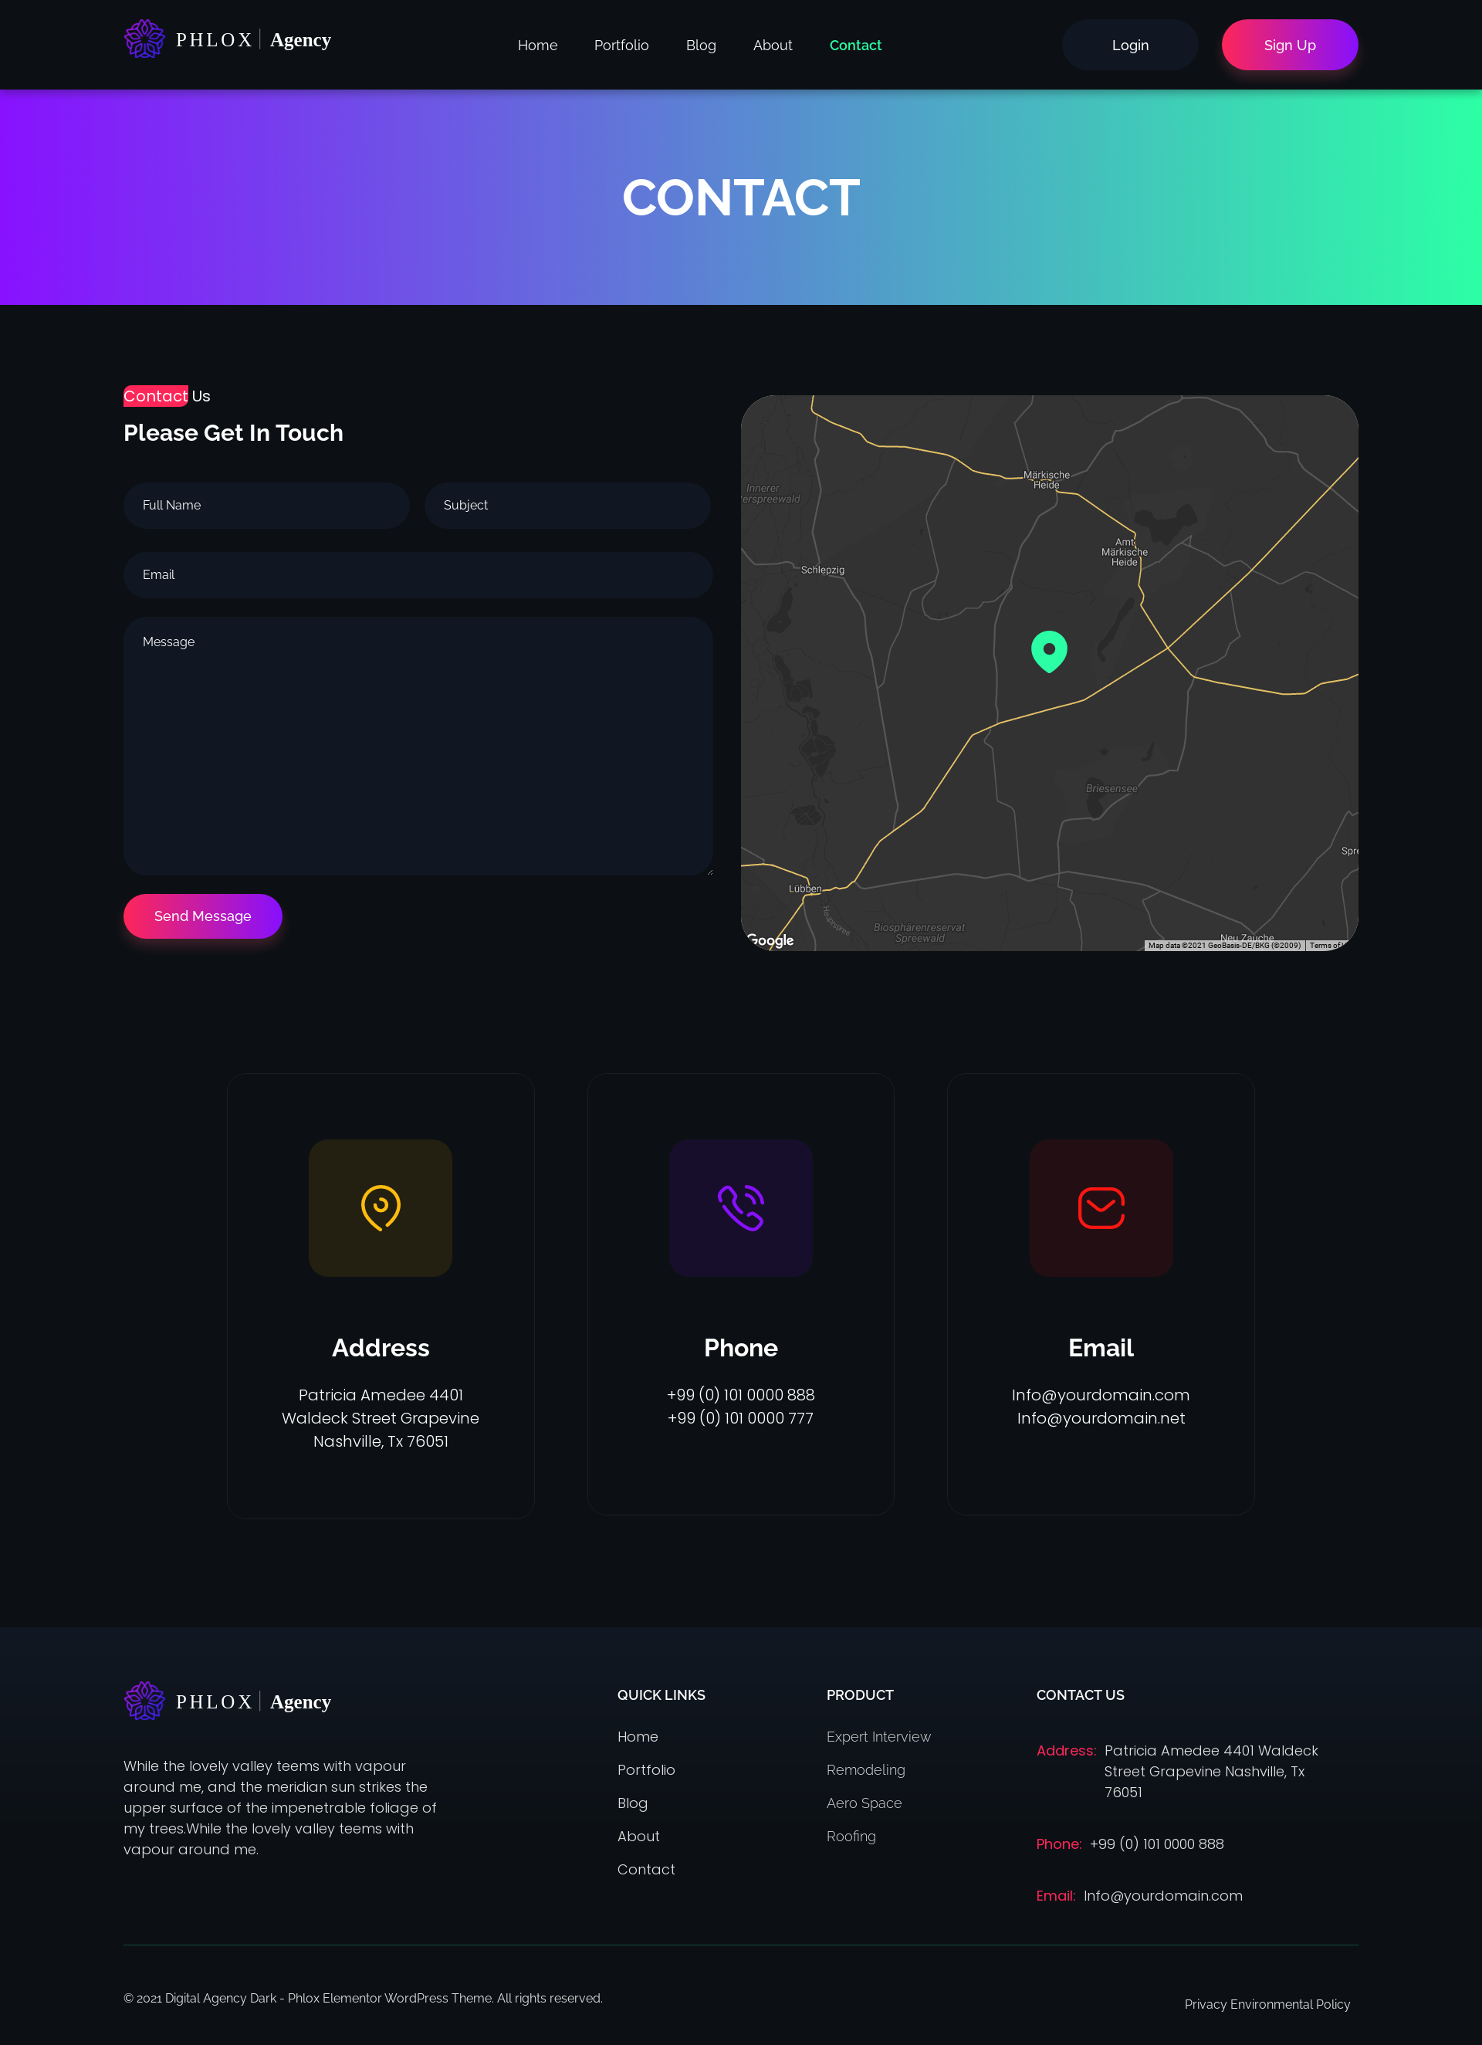Select the About header menu item

pyautogui.click(x=773, y=45)
